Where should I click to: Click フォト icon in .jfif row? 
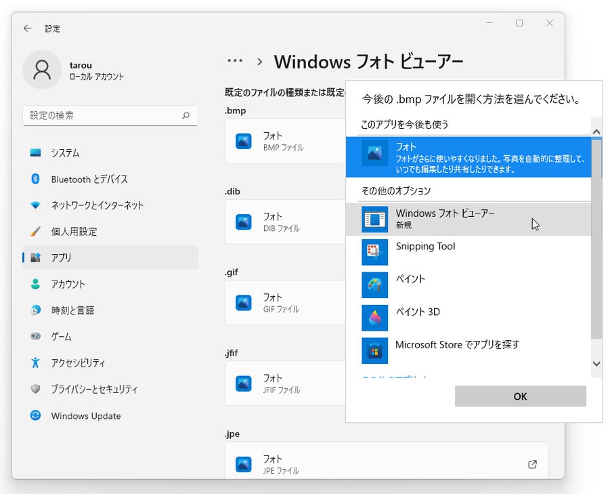click(x=244, y=384)
